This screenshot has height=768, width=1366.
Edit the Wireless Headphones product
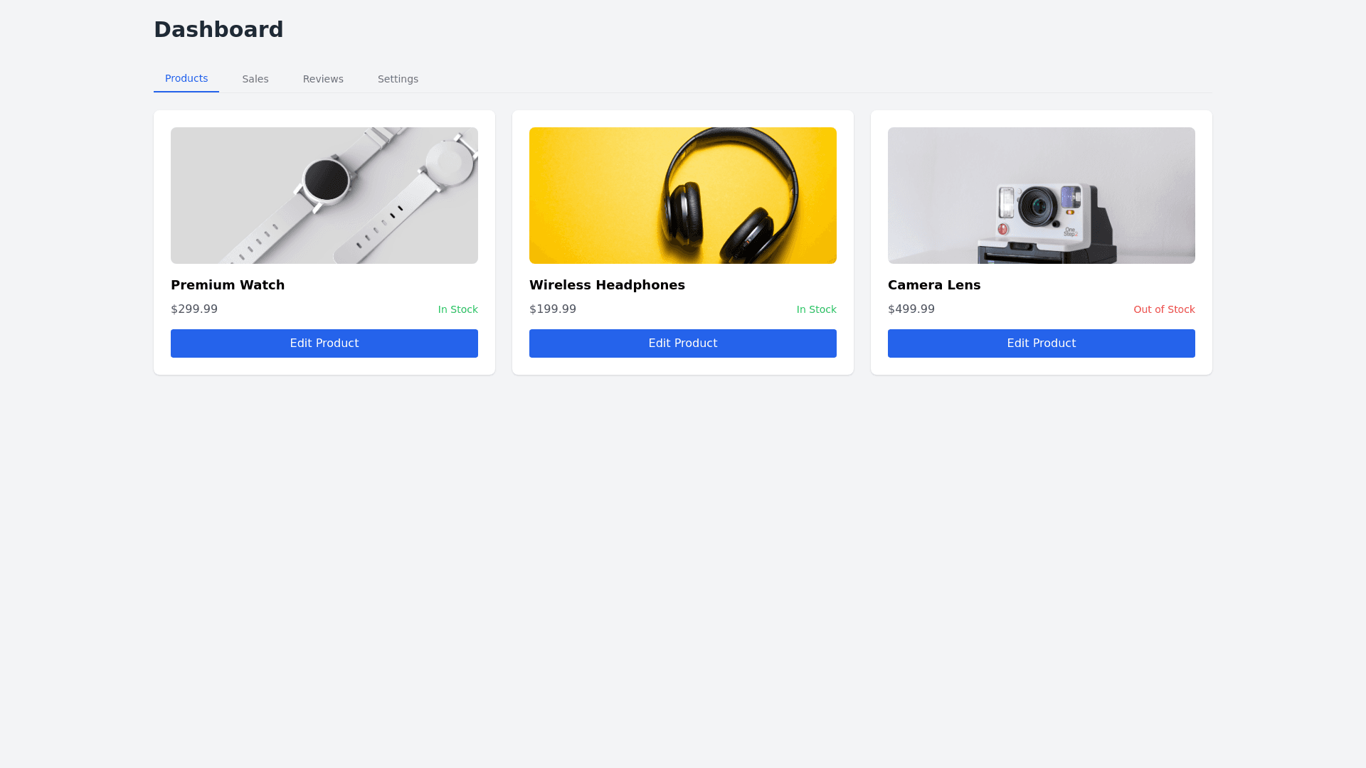click(x=683, y=343)
